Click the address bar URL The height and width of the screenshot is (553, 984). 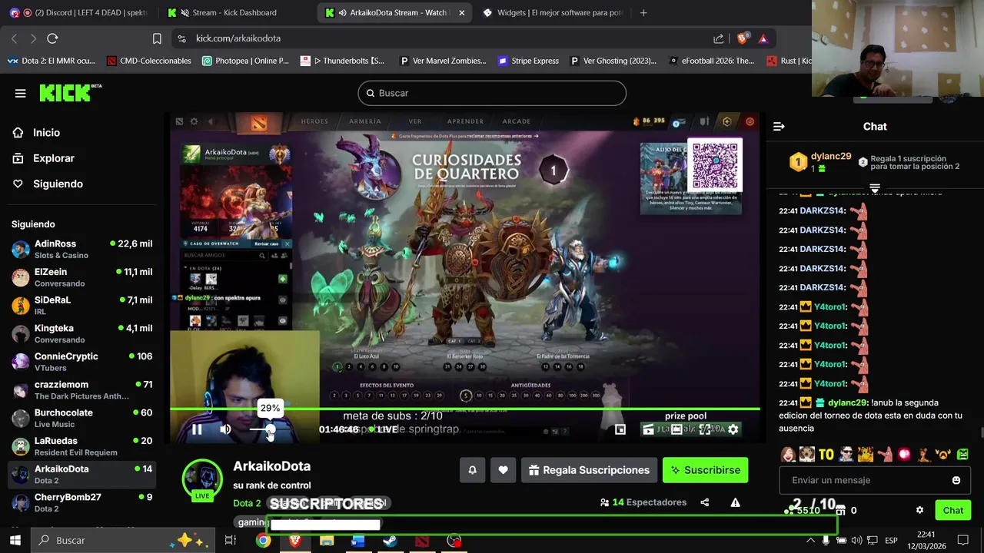(238, 38)
